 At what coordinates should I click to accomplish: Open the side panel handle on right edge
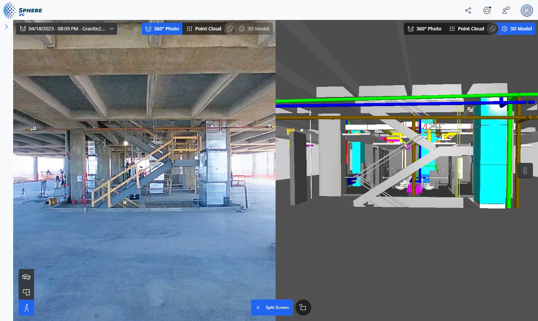(x=525, y=171)
